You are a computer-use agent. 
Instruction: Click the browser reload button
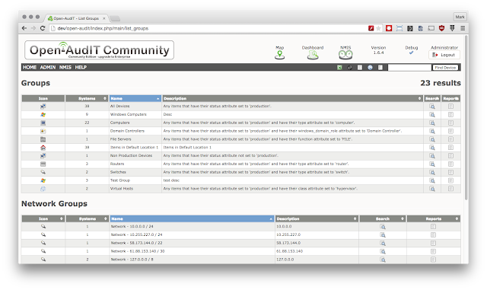tap(43, 28)
